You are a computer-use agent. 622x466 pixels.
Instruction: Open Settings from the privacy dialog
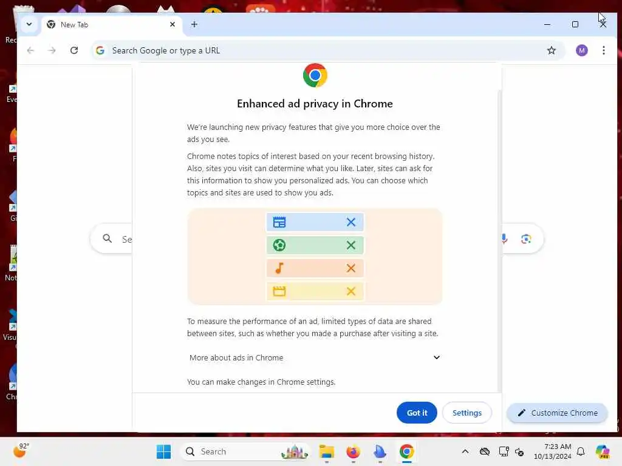467,413
